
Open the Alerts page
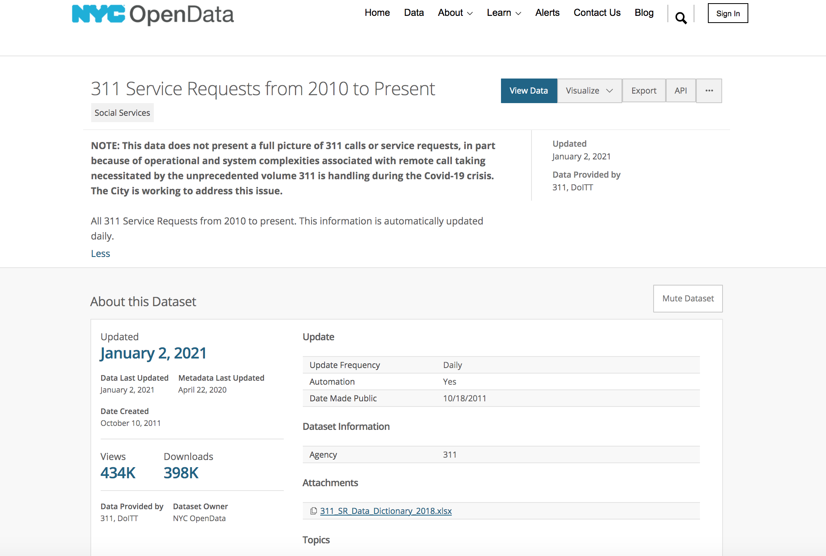coord(547,13)
